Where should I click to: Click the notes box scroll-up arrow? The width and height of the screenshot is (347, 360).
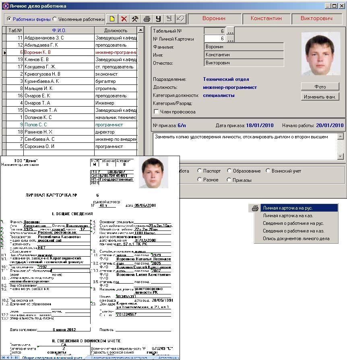coord(340,136)
